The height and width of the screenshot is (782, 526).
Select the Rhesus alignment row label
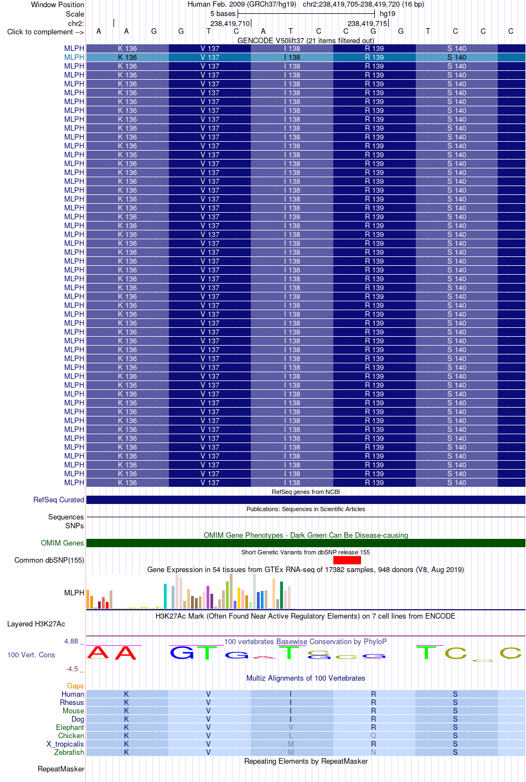72,702
